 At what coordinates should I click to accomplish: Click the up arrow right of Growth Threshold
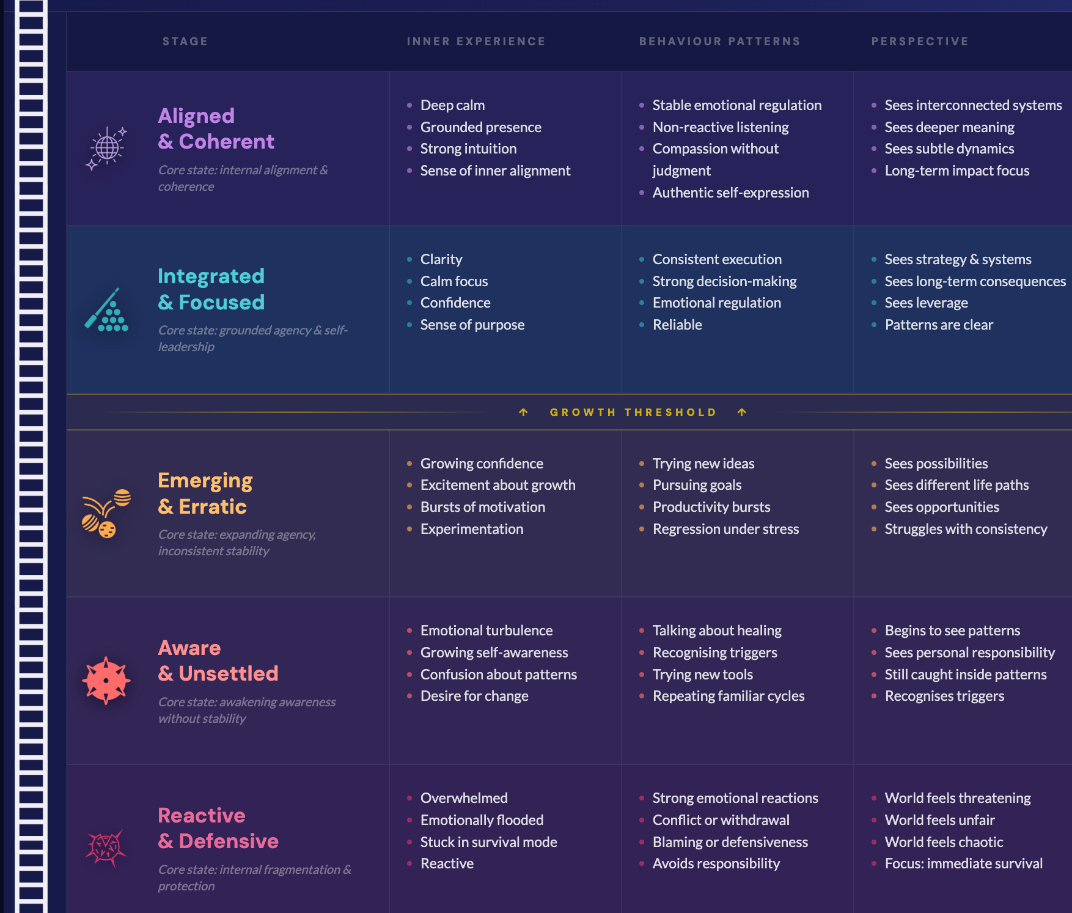[x=742, y=412]
